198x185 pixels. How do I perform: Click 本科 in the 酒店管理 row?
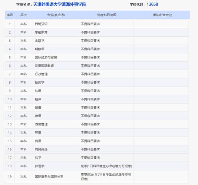pos(23,124)
